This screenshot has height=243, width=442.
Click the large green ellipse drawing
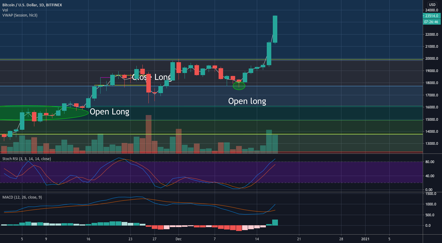click(44, 113)
